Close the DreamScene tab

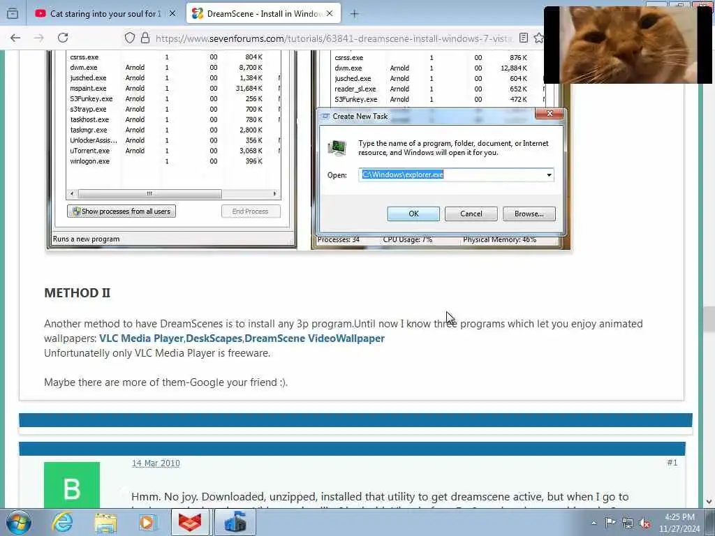coord(330,14)
